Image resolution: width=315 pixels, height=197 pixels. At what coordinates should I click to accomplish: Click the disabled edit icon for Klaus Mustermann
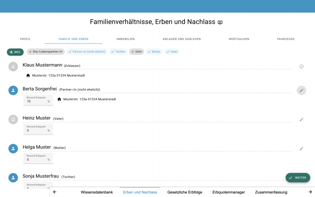(301, 66)
